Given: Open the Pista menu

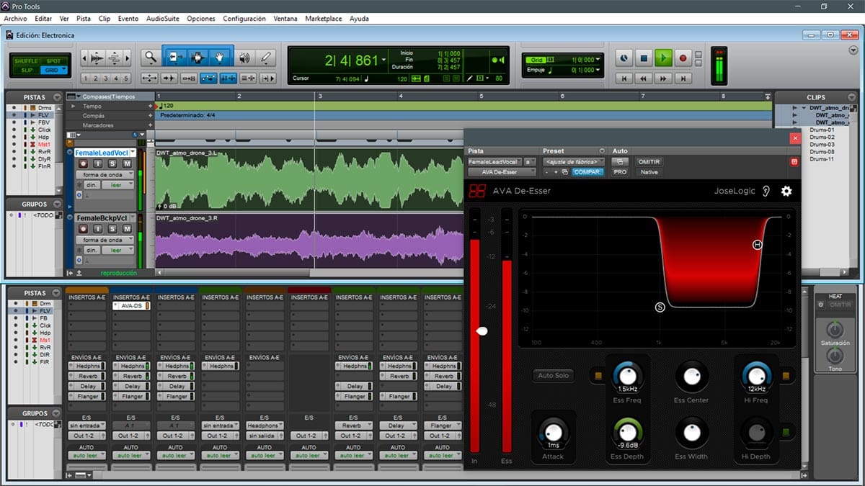Looking at the screenshot, I should [x=84, y=19].
